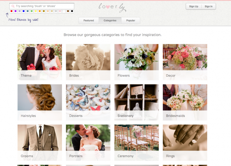Screen dimensions: 231x166
Task: Browse the Flowers category
Action: click(136, 62)
